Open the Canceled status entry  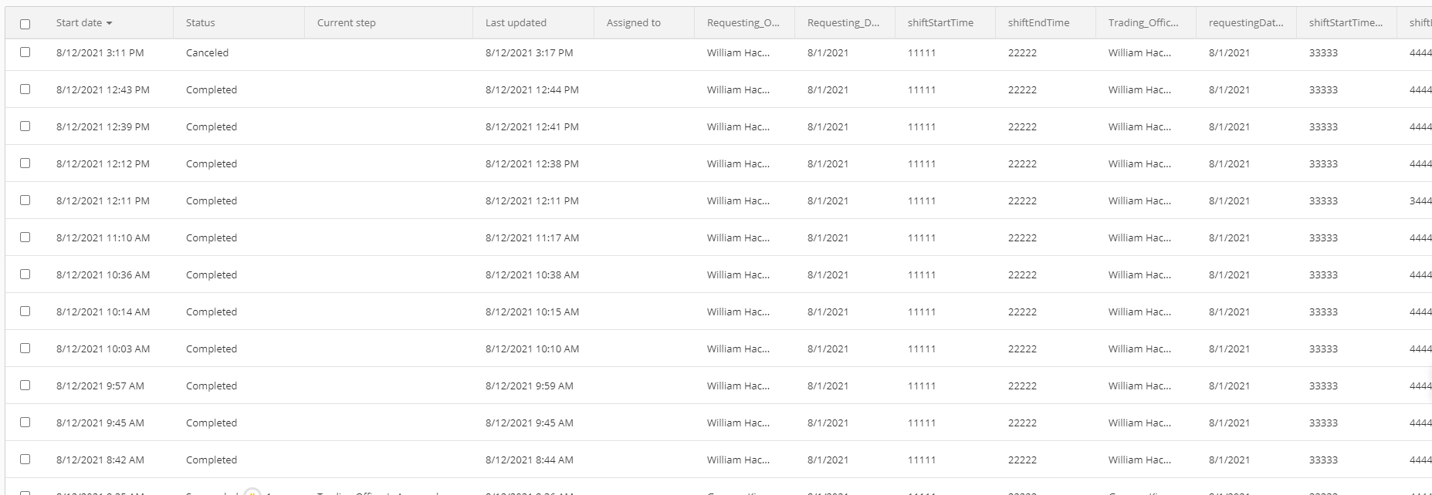tap(207, 53)
